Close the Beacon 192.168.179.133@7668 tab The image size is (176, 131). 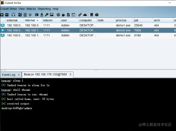(70, 75)
